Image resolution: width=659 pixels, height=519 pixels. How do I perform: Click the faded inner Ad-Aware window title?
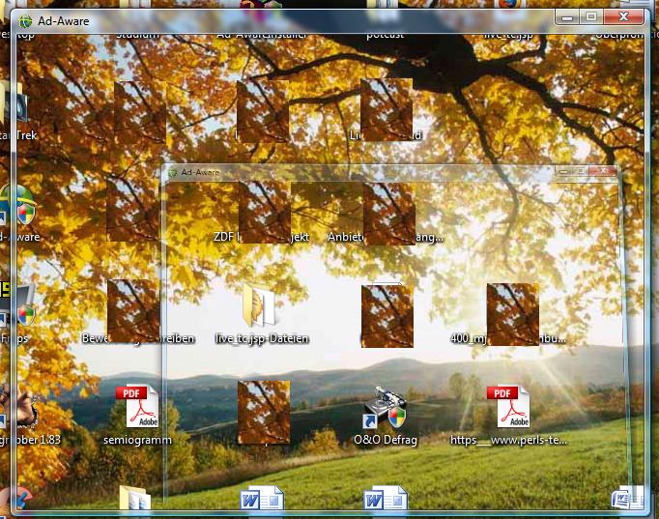point(200,172)
